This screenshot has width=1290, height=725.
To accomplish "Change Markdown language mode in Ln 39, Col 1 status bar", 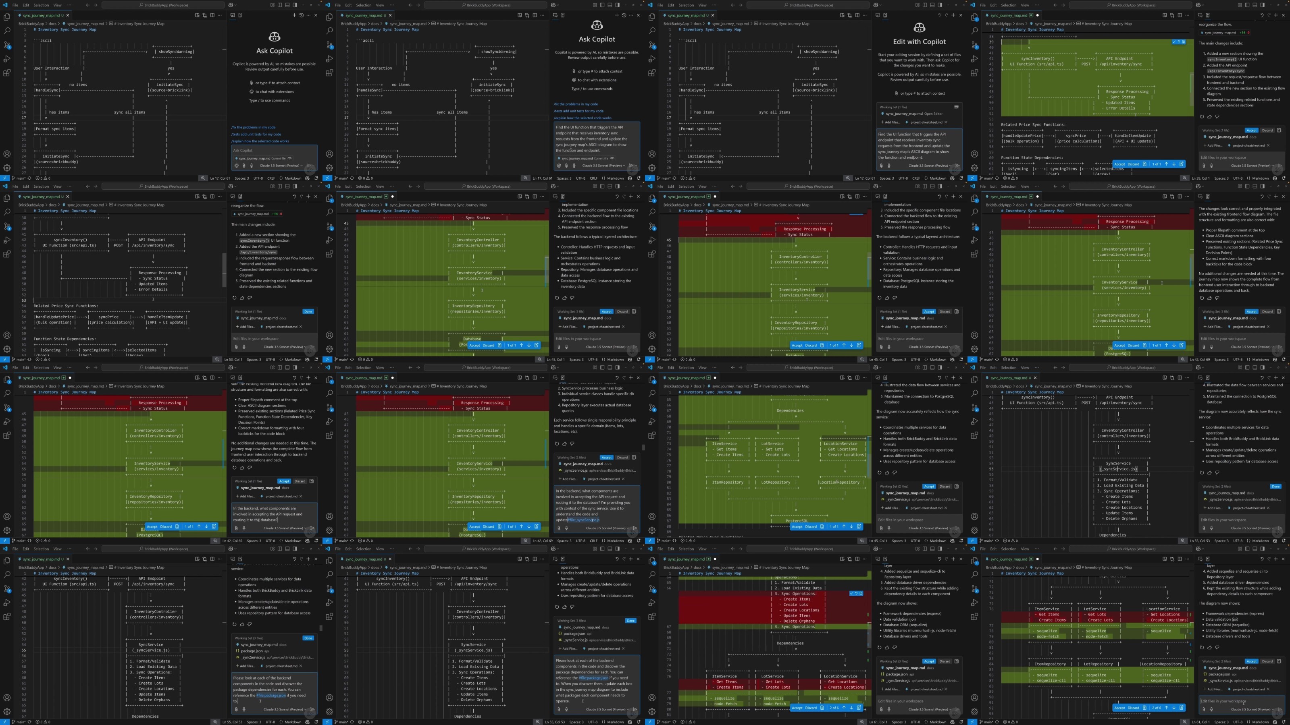I will [1261, 178].
